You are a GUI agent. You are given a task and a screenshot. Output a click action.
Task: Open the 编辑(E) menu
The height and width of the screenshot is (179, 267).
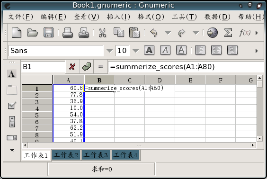click(x=53, y=17)
